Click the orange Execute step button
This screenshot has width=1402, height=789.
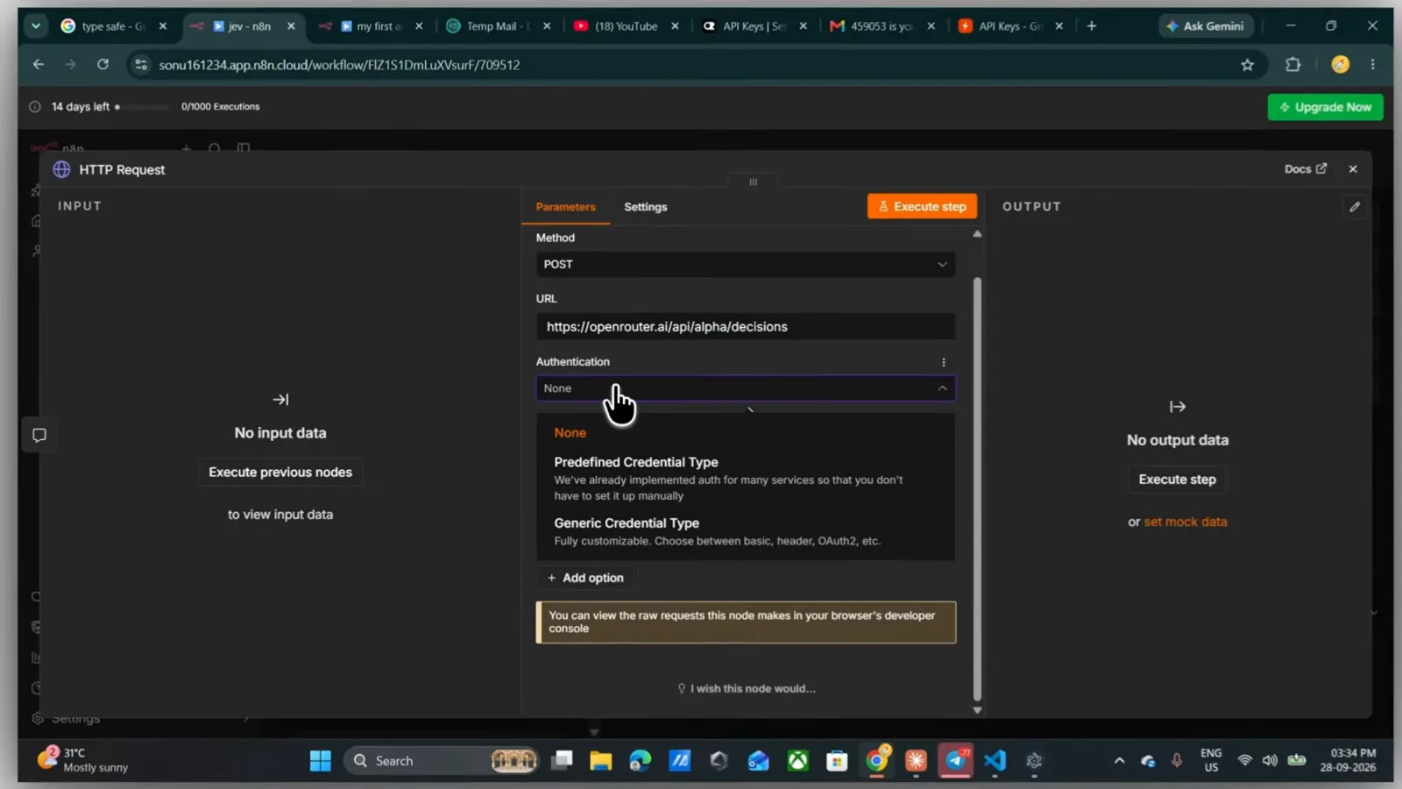(922, 207)
